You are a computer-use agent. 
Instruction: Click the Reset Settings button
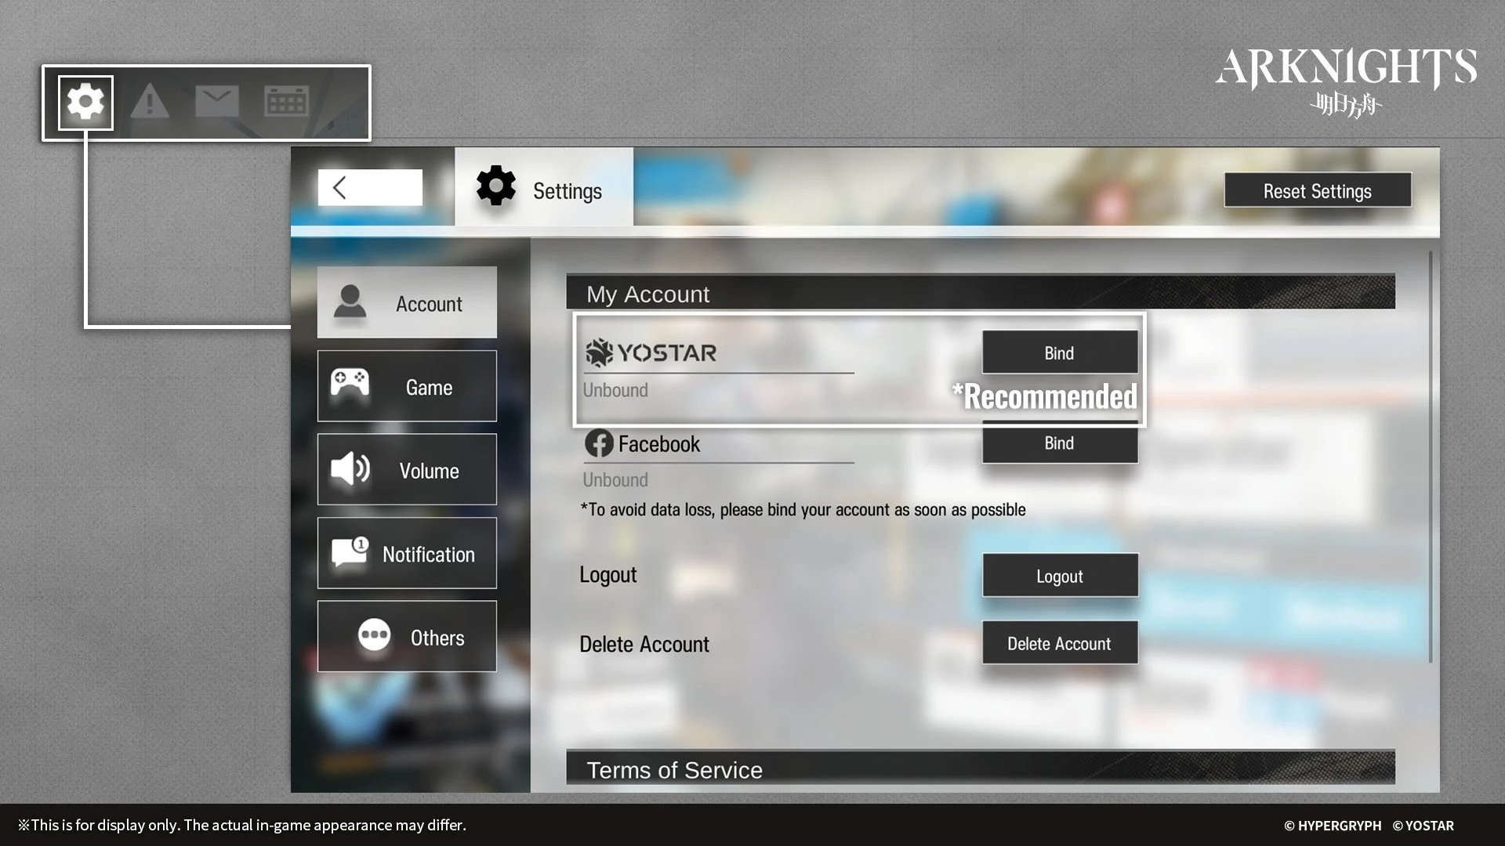[x=1318, y=190]
